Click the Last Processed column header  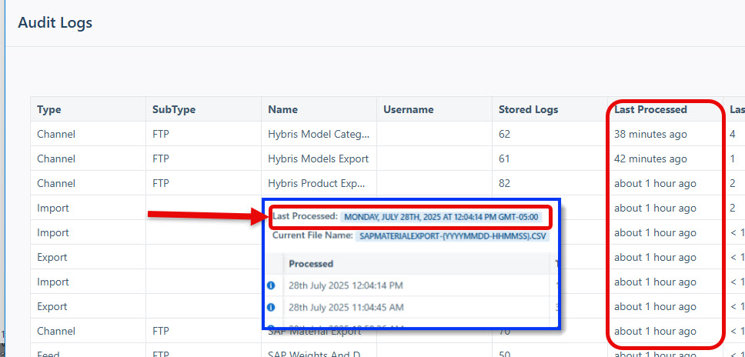pos(650,109)
